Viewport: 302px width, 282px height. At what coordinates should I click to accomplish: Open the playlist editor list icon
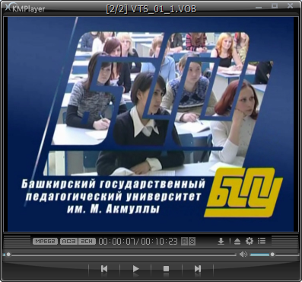click(262, 241)
